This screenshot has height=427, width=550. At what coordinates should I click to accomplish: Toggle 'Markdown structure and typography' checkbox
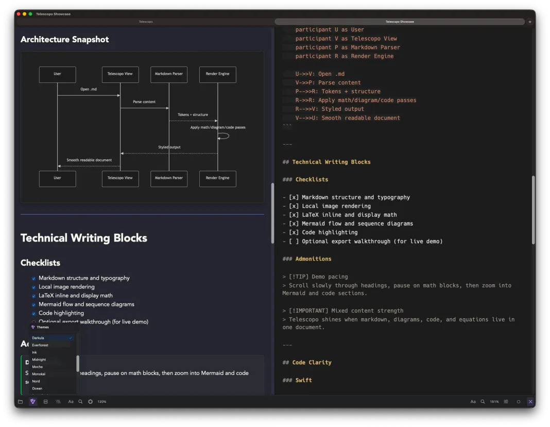[x=33, y=279]
